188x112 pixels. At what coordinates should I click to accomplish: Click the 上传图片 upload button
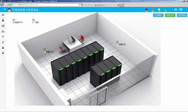coord(158,15)
